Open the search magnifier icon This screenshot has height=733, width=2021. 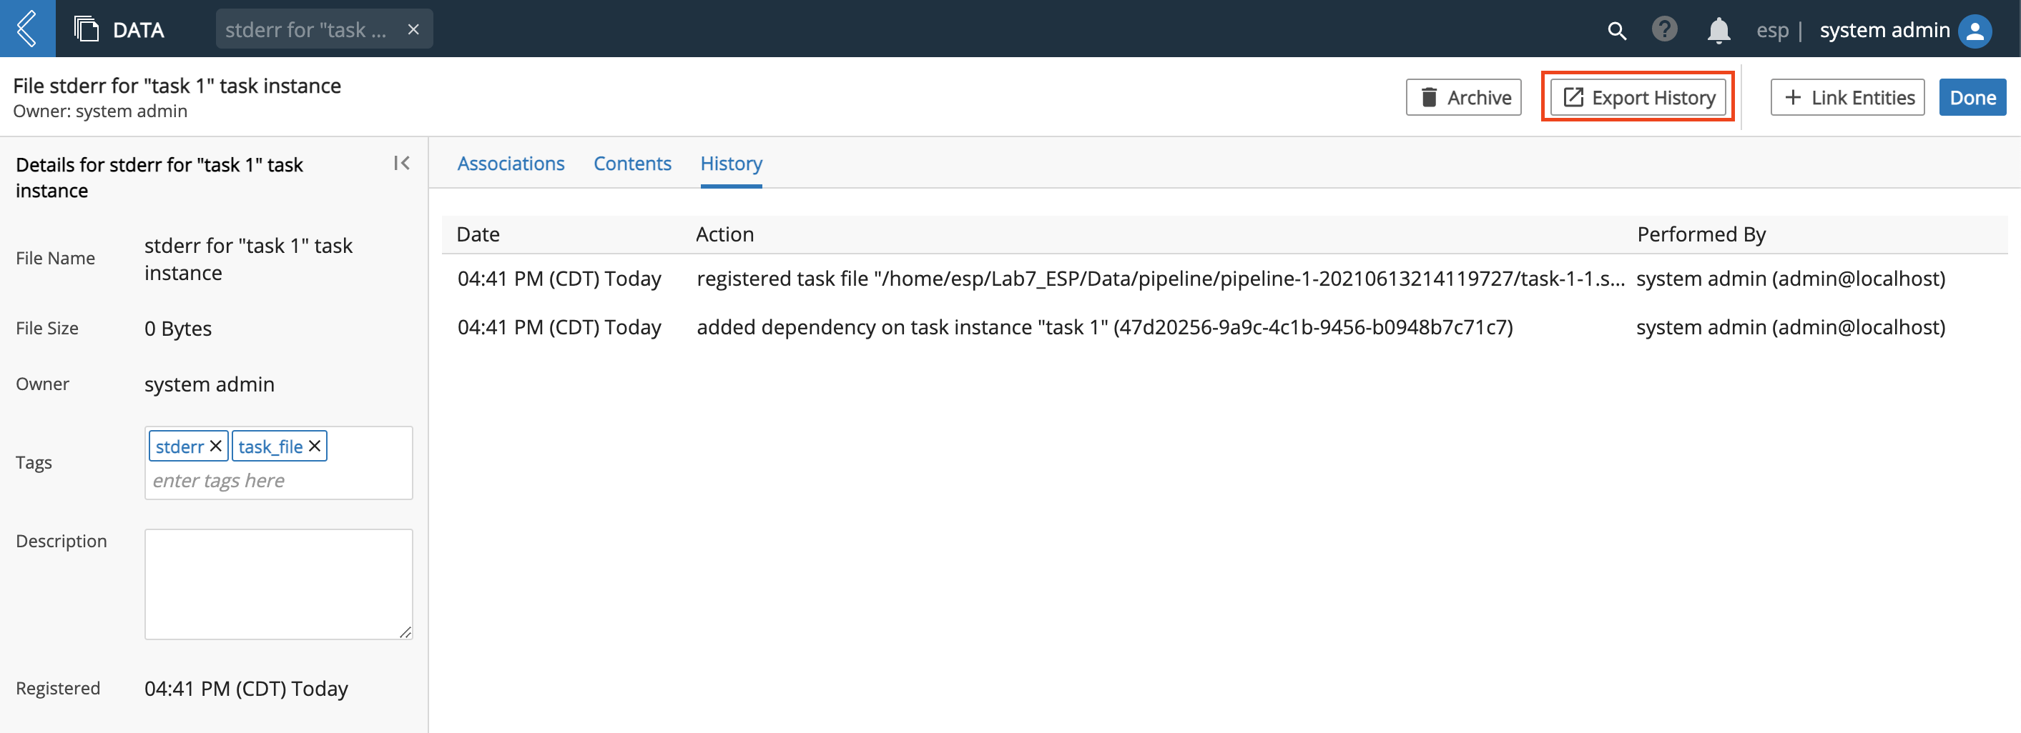pos(1616,31)
